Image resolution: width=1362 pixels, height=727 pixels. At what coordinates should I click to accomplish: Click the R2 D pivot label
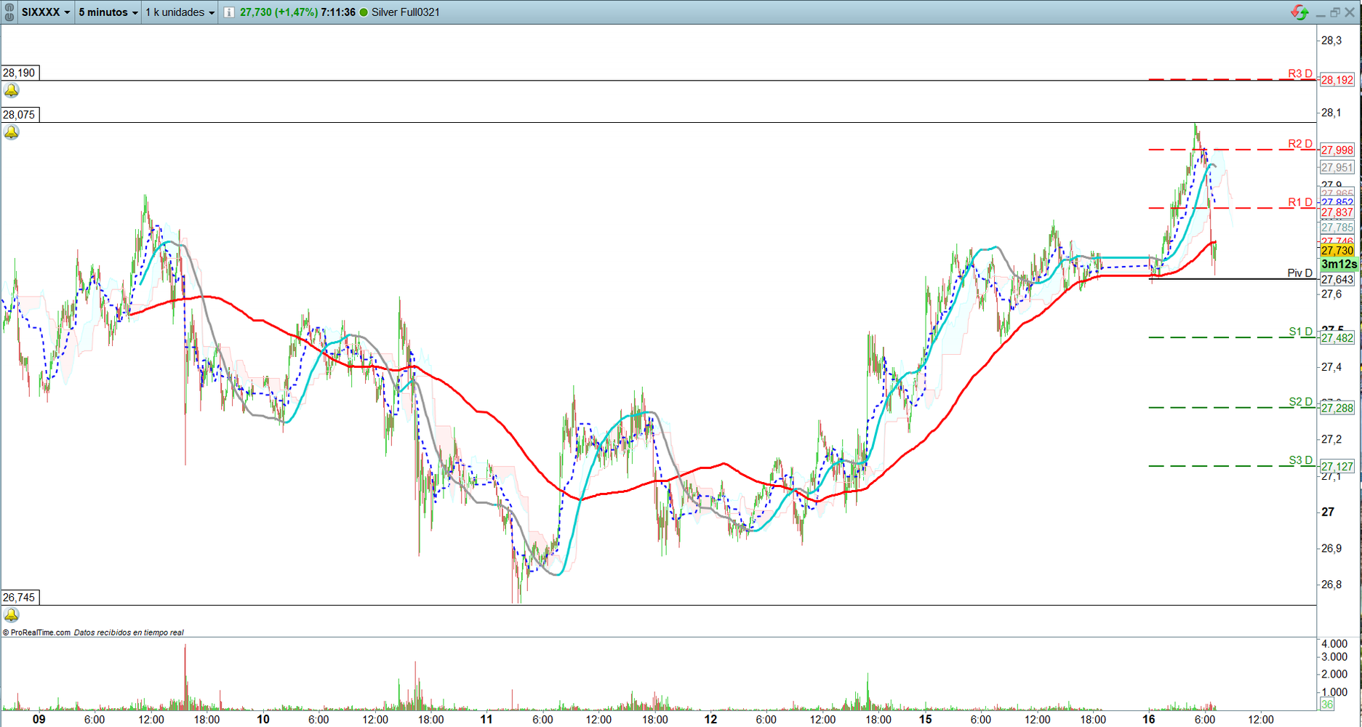pos(1300,144)
